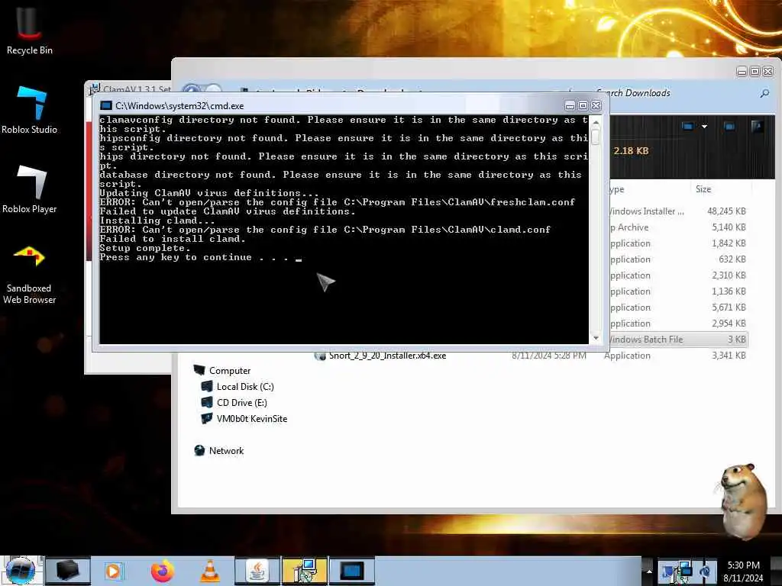The image size is (782, 586).
Task: Launch the media player from the taskbar
Action: (x=113, y=571)
